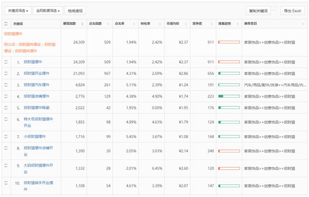
Task: Click the 推荐类目 column header label
Action: [x=250, y=24]
